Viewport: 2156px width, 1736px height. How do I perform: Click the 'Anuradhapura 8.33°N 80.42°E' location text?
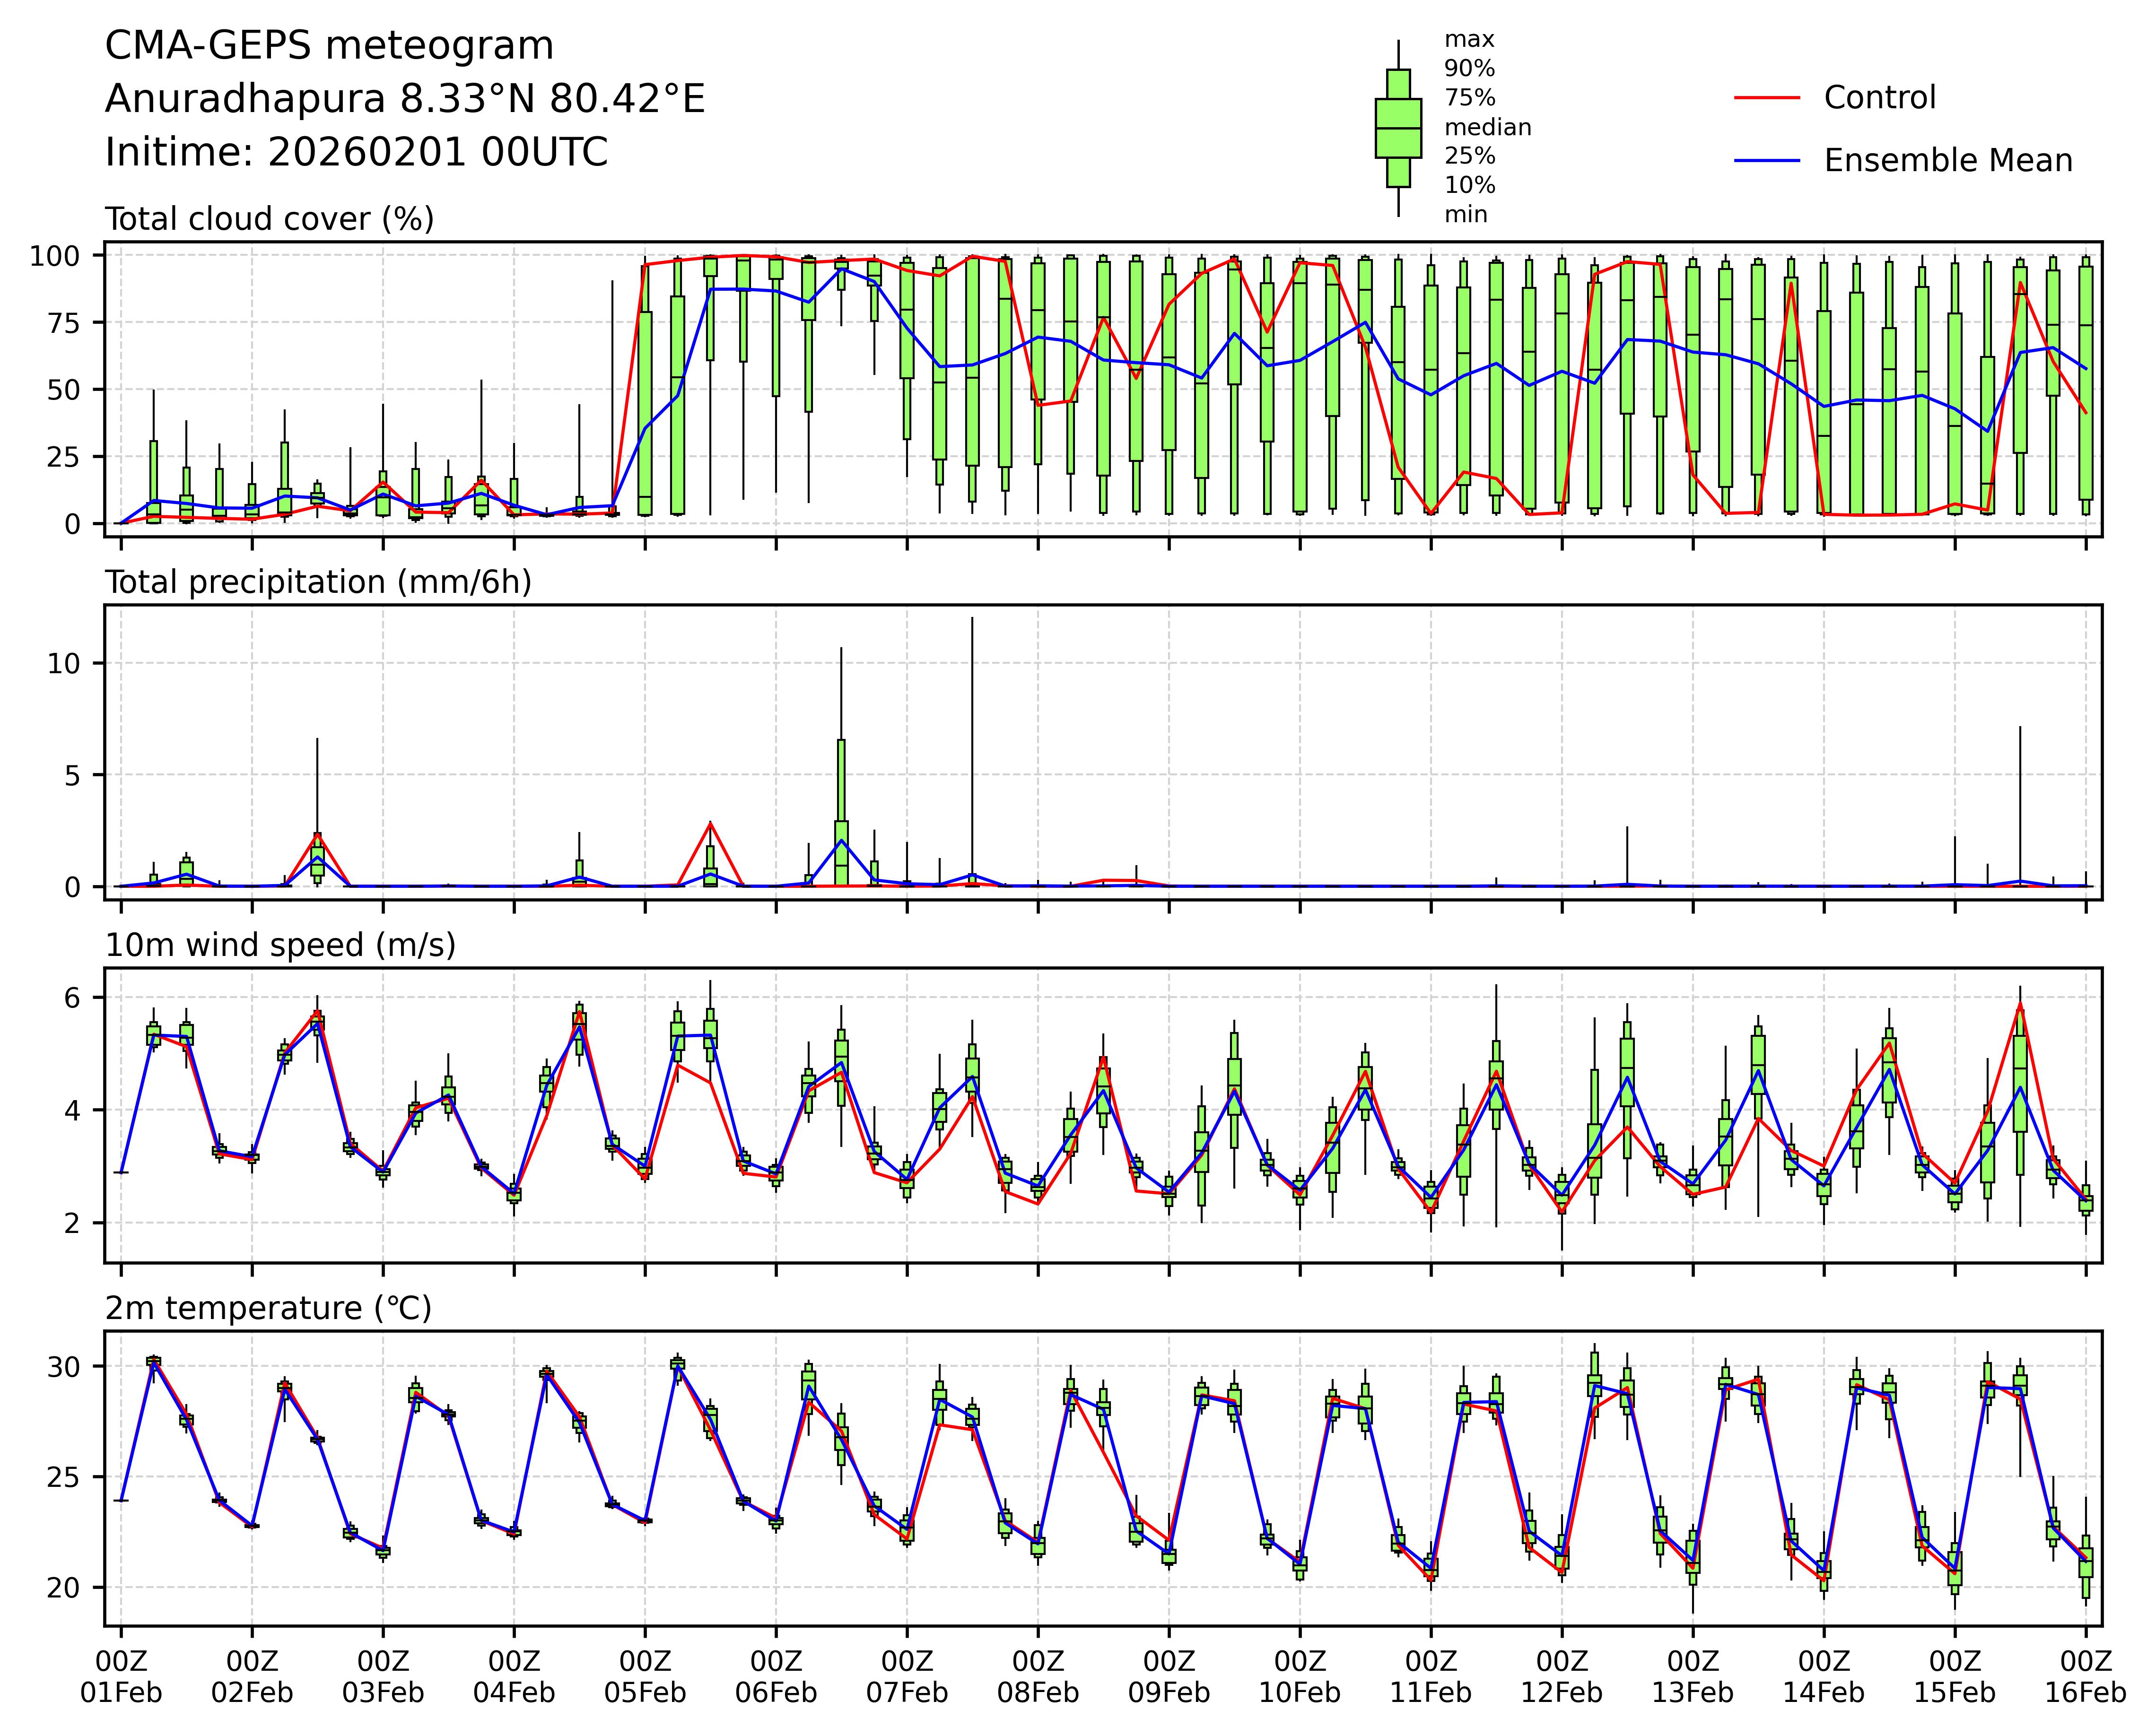point(405,99)
